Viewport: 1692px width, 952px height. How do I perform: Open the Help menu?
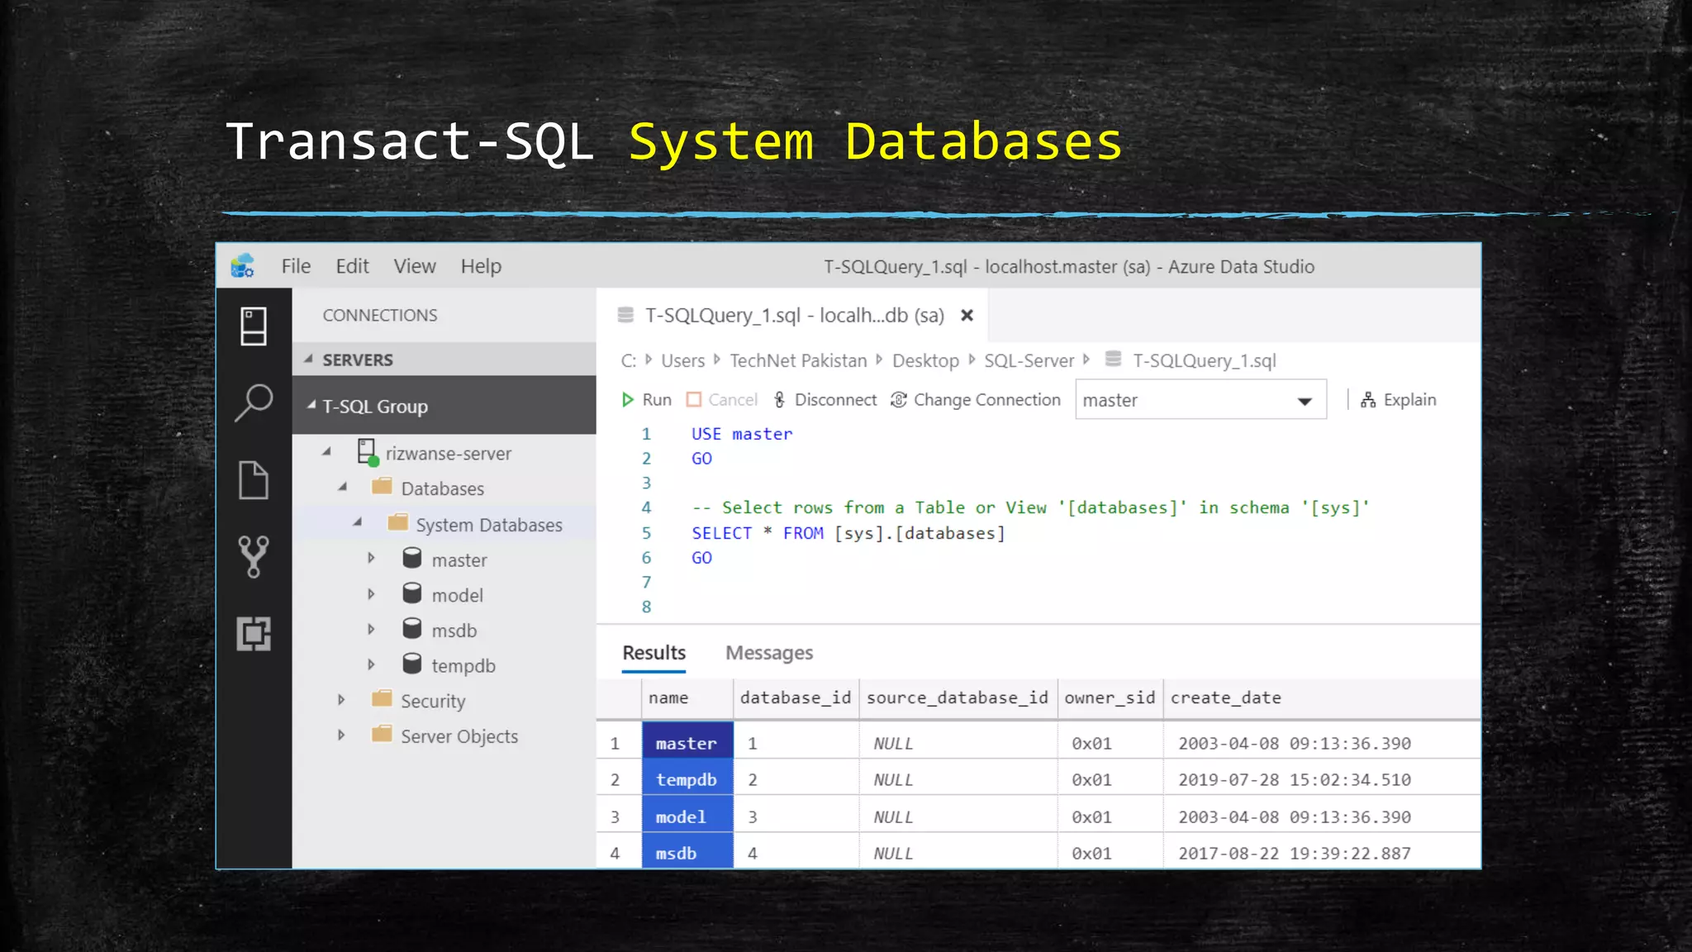point(481,266)
